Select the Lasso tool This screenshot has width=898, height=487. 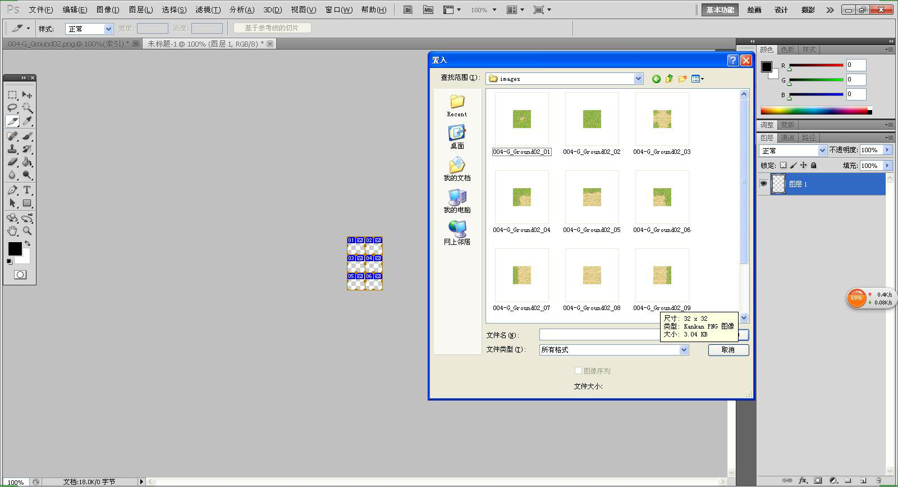[12, 108]
